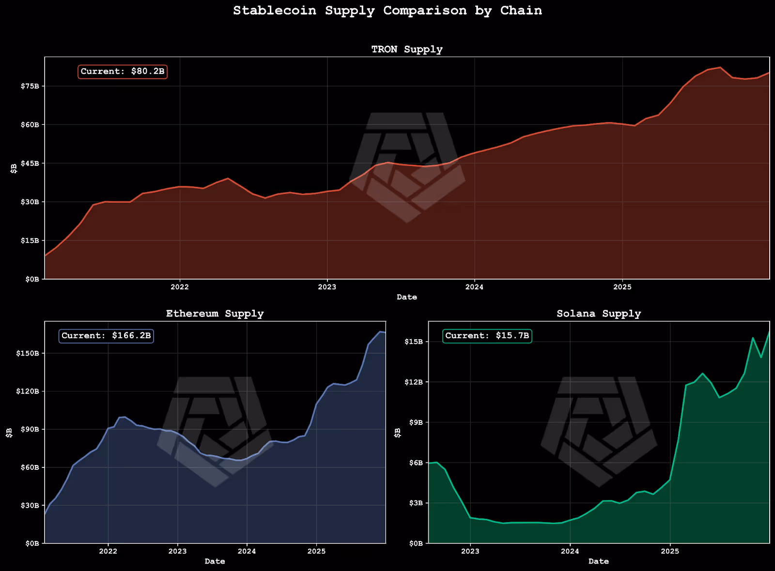The image size is (775, 571).
Task: Select the '$60B' tick on Ethereum chart
Action: pyautogui.click(x=30, y=467)
